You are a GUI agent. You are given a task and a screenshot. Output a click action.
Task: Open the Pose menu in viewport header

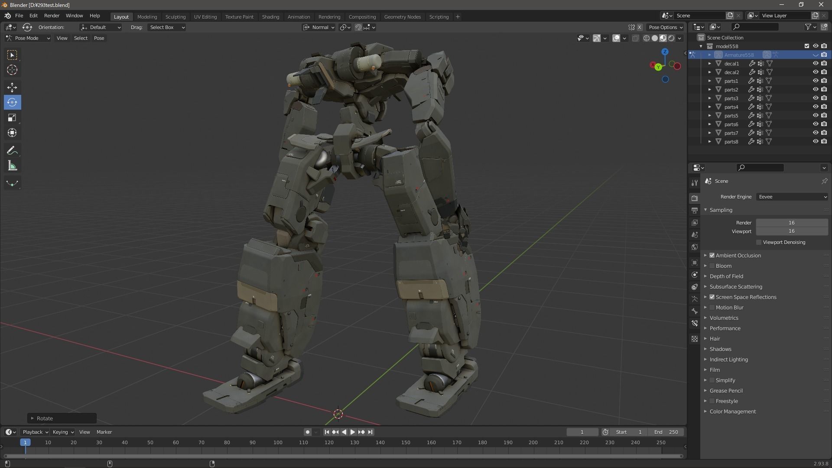[x=99, y=38]
